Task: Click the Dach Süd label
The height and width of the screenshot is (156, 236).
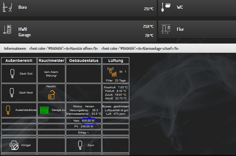Action: (x=26, y=74)
